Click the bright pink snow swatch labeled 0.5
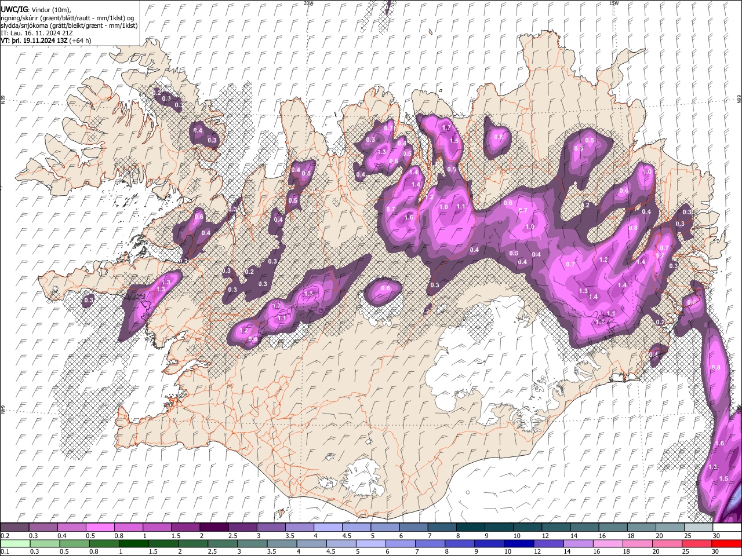 coord(100,527)
